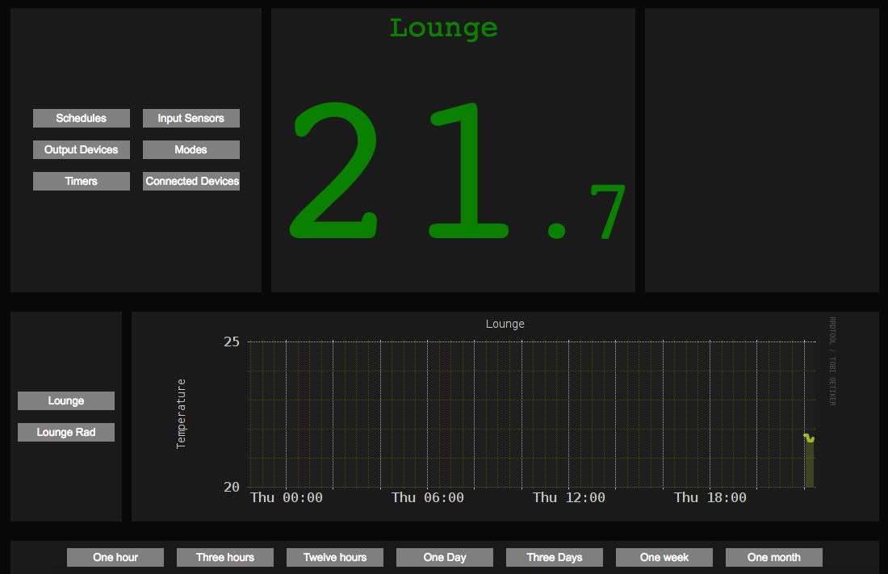Switch graph to One month view
The height and width of the screenshot is (574, 888).
click(773, 557)
